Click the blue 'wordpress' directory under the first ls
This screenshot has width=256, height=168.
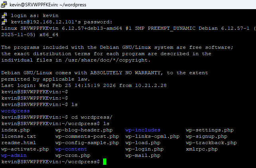coord(16,111)
